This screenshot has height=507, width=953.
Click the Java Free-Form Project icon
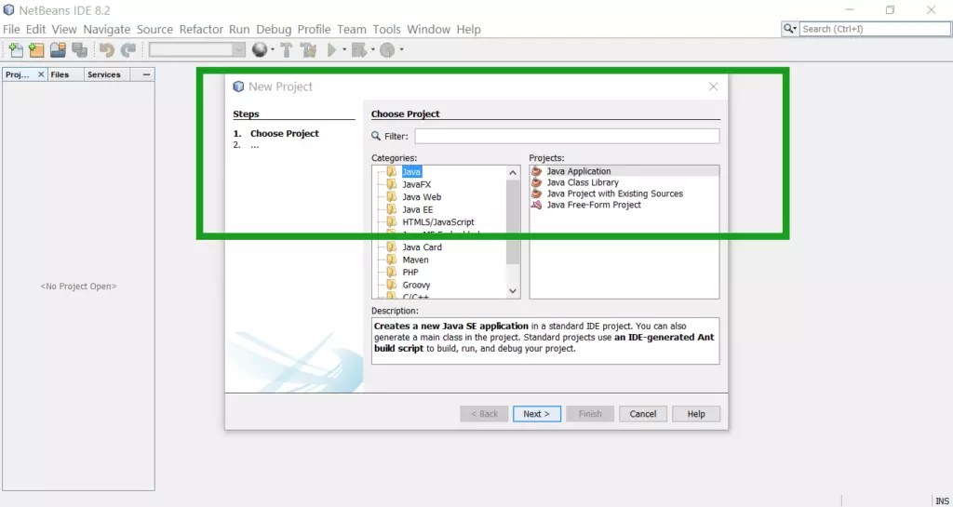(x=536, y=205)
